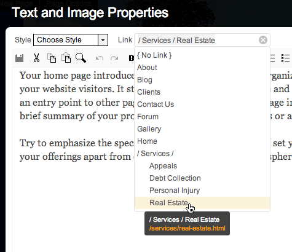Select Contact Us in link list
The height and width of the screenshot is (252, 292).
(x=156, y=104)
